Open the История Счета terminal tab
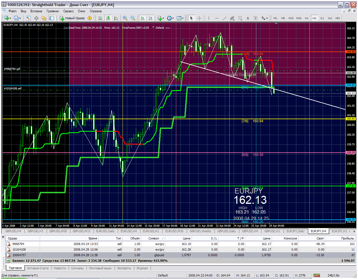Screen dimensions: 358x279 [38, 268]
